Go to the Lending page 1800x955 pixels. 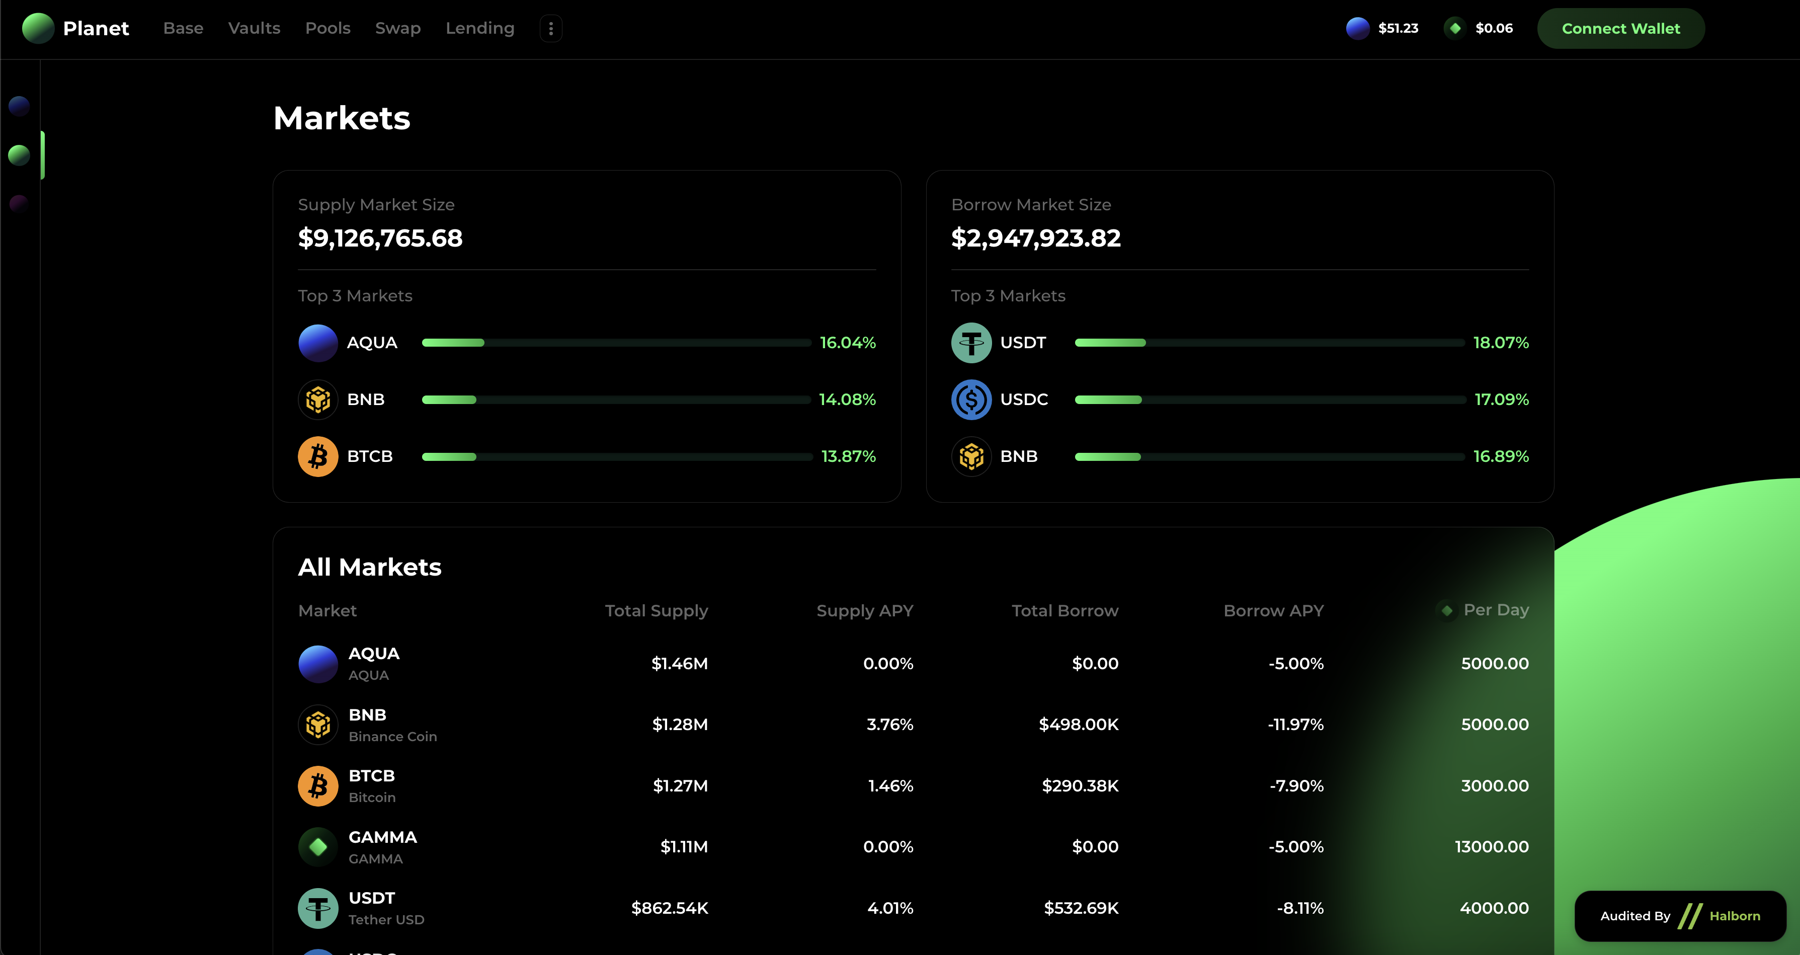pos(479,29)
